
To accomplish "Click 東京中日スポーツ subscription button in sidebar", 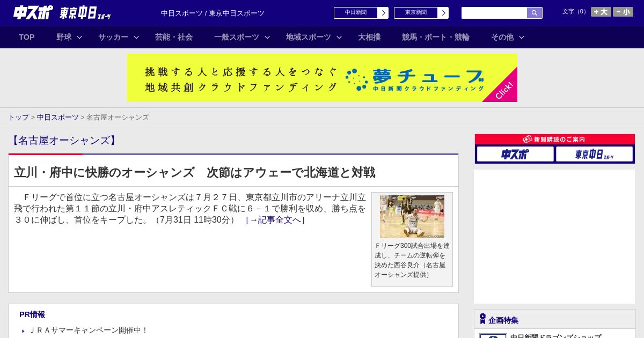I will 594,154.
